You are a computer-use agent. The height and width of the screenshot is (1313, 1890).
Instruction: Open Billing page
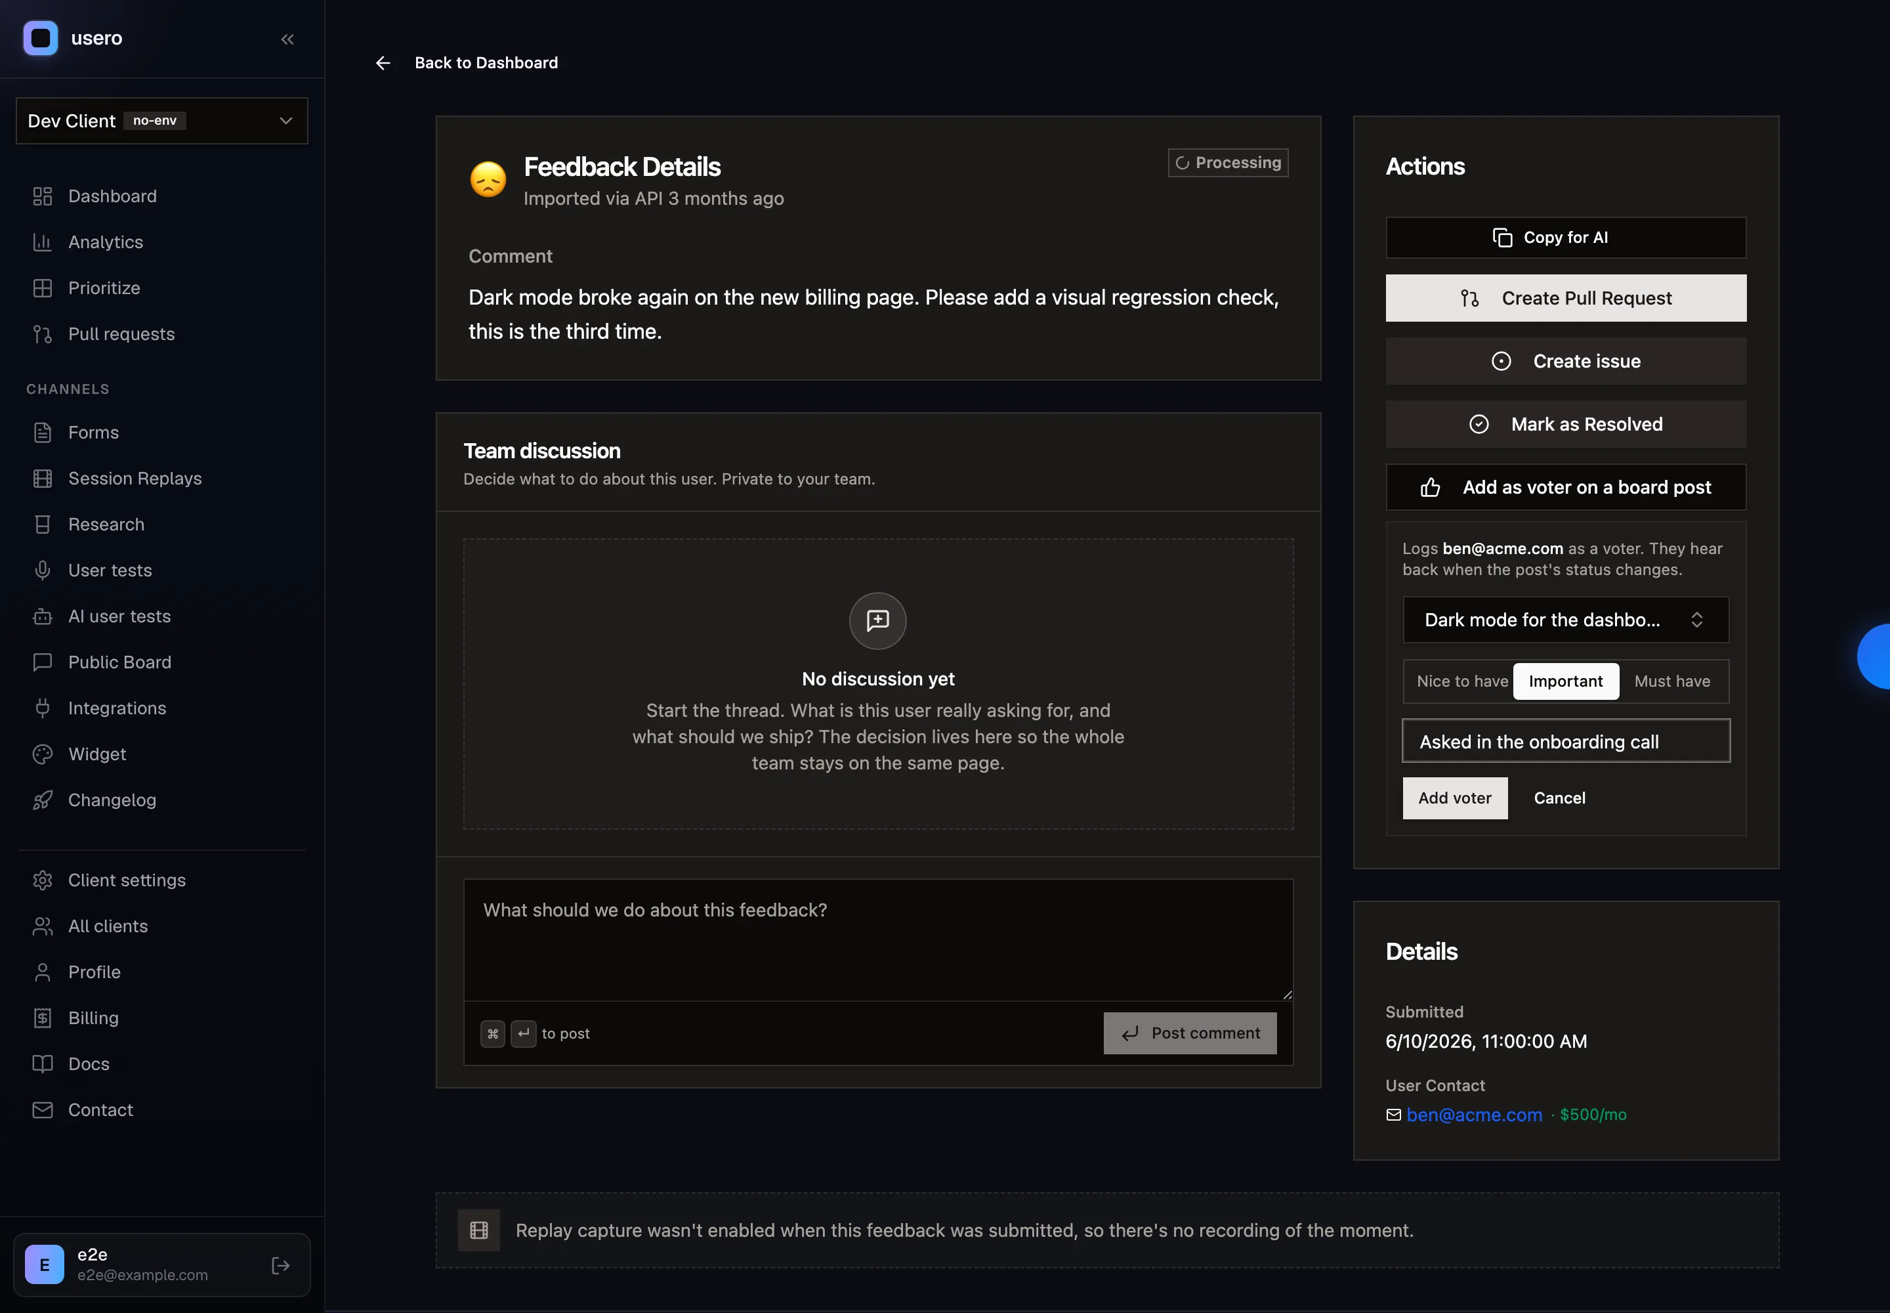[x=162, y=1018]
